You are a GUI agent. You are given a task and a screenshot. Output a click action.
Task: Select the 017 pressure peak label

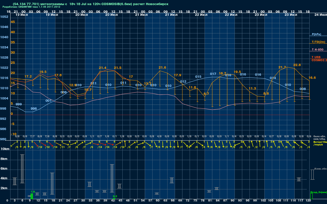pyautogui.click(x=213, y=74)
